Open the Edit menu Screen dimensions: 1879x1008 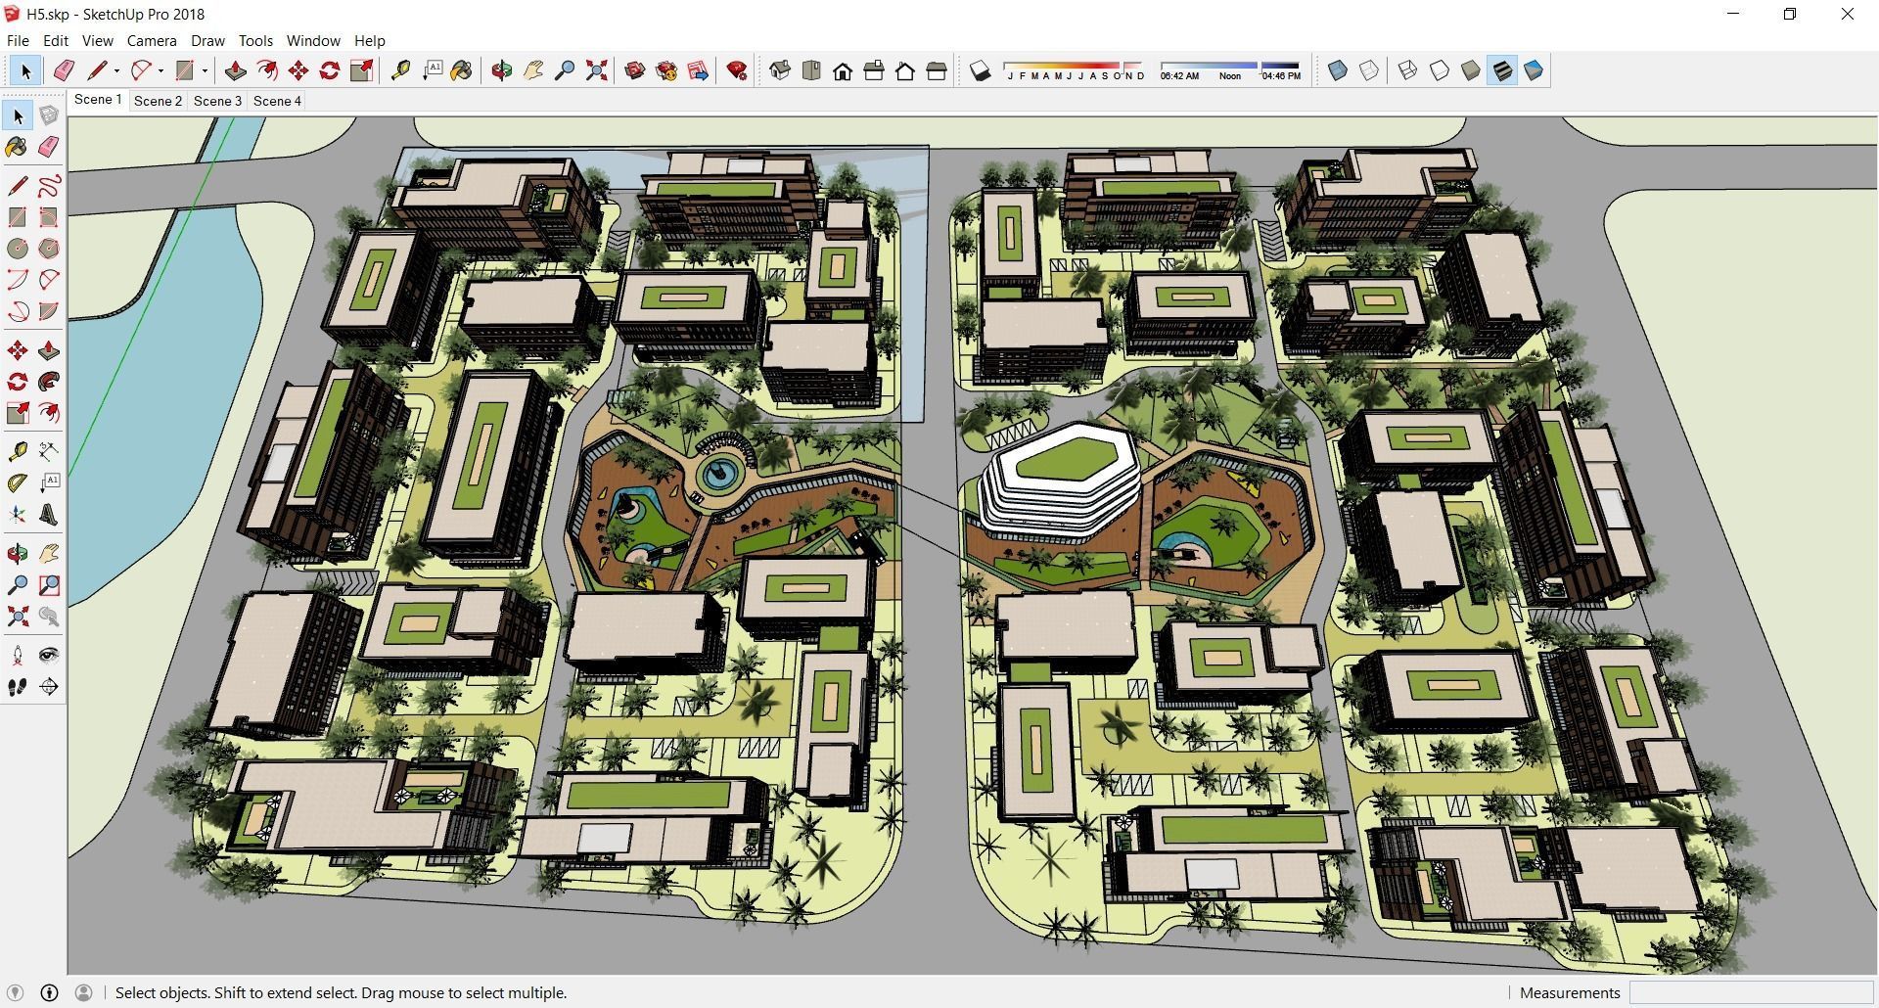pos(56,40)
